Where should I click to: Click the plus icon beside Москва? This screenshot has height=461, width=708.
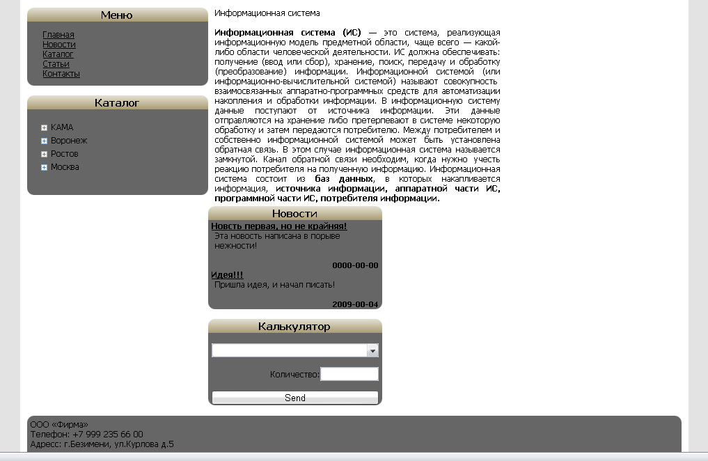click(x=45, y=167)
